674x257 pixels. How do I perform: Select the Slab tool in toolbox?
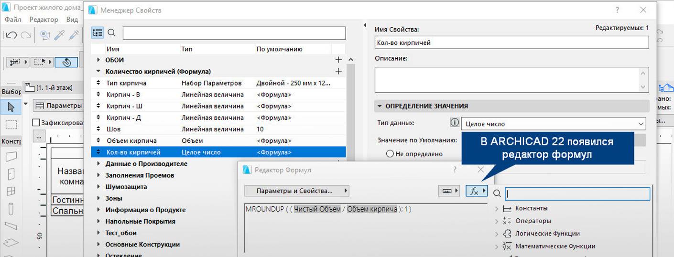[x=11, y=243]
